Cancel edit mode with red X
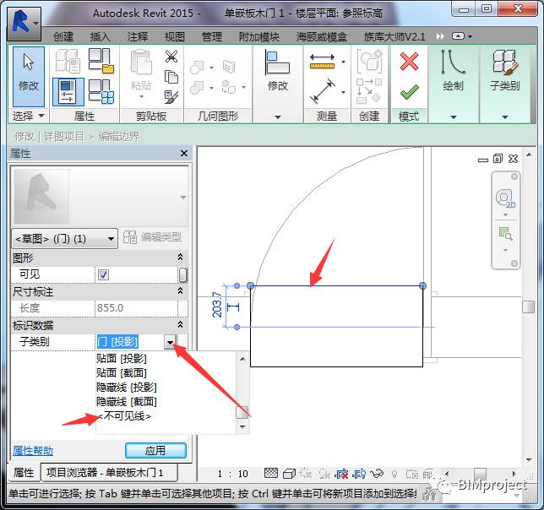 [x=409, y=62]
